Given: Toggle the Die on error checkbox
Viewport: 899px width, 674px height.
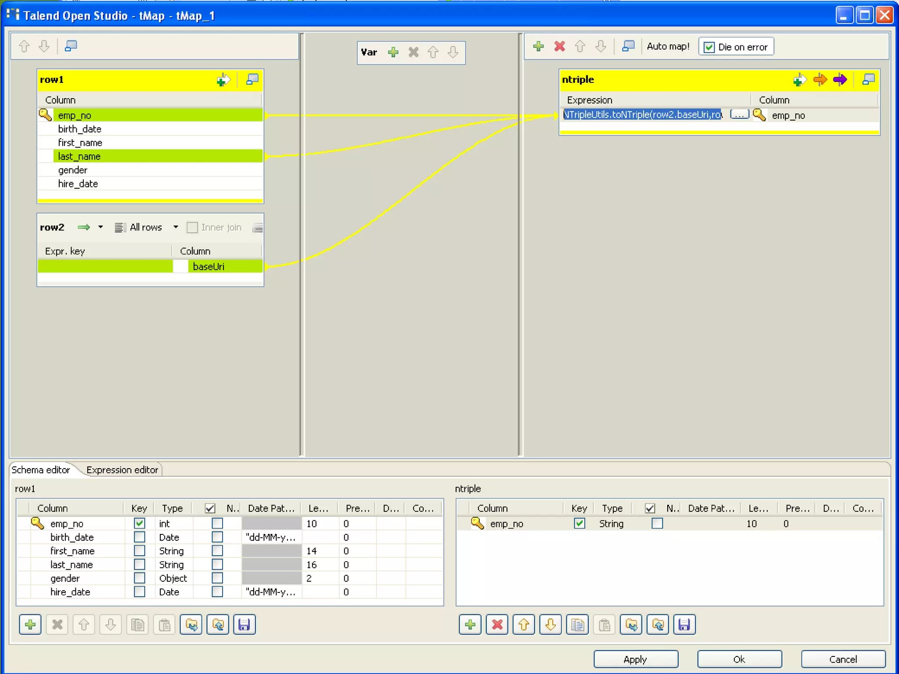Looking at the screenshot, I should (709, 47).
